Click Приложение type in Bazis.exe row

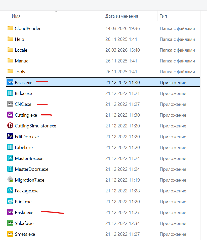(x=173, y=83)
